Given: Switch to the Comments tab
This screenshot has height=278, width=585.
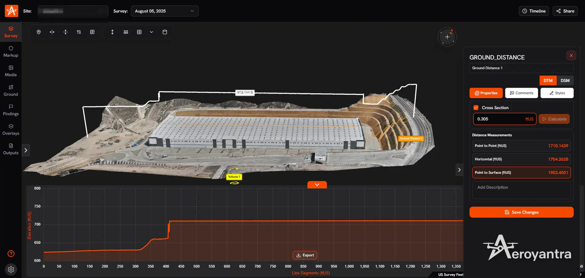Looking at the screenshot, I should pos(522,93).
